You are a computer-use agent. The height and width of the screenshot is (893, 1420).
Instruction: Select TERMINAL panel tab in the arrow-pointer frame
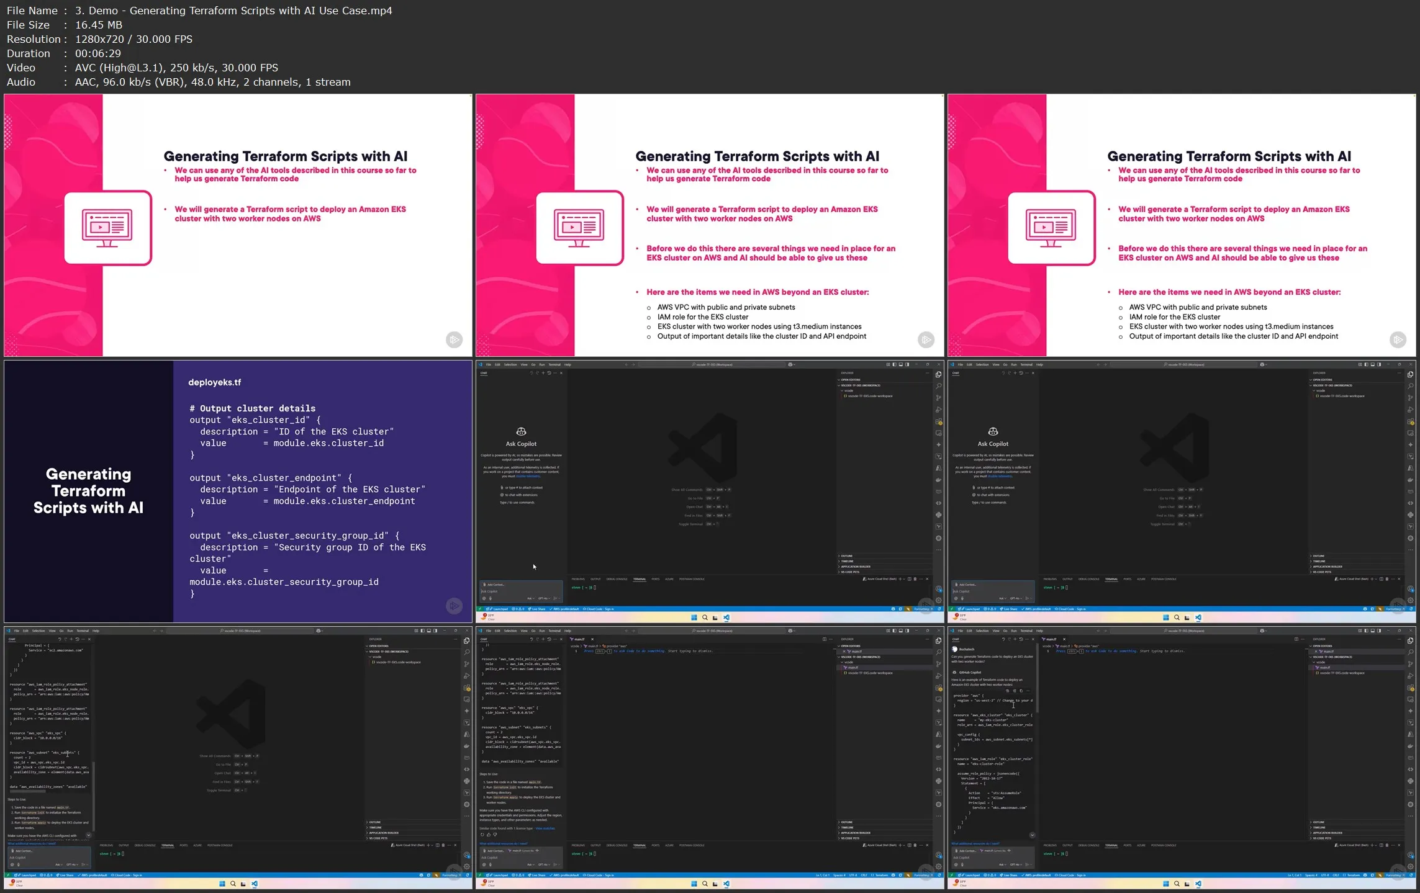[x=640, y=579]
